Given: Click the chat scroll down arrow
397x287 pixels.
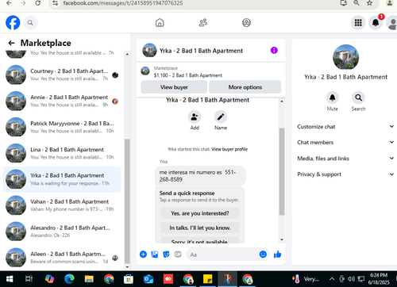Looking at the screenshot, I should point(282,239).
